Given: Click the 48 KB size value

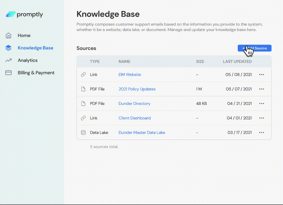Looking at the screenshot, I should pos(201,103).
